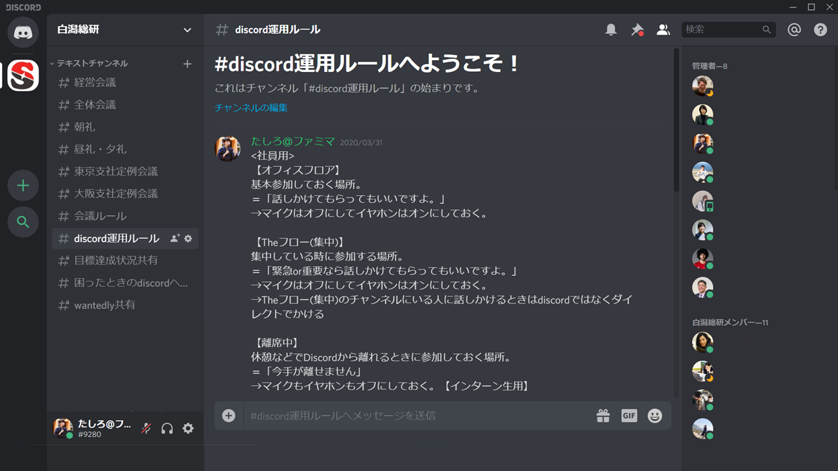The height and width of the screenshot is (471, 838).
Task: Open the 会議ルール channel
Action: [125, 216]
